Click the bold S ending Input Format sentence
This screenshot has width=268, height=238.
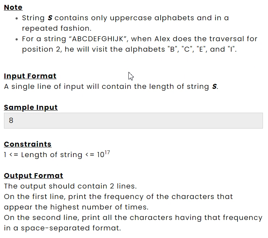tap(214, 86)
